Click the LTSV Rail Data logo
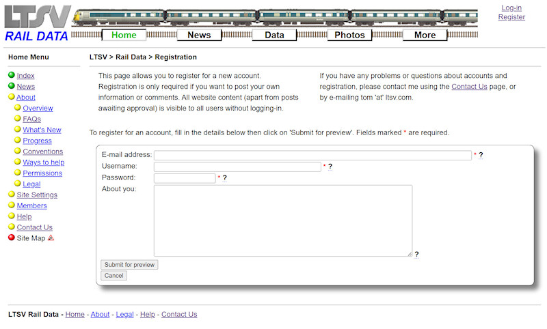Image resolution: width=547 pixels, height=329 pixels. pyautogui.click(x=37, y=23)
